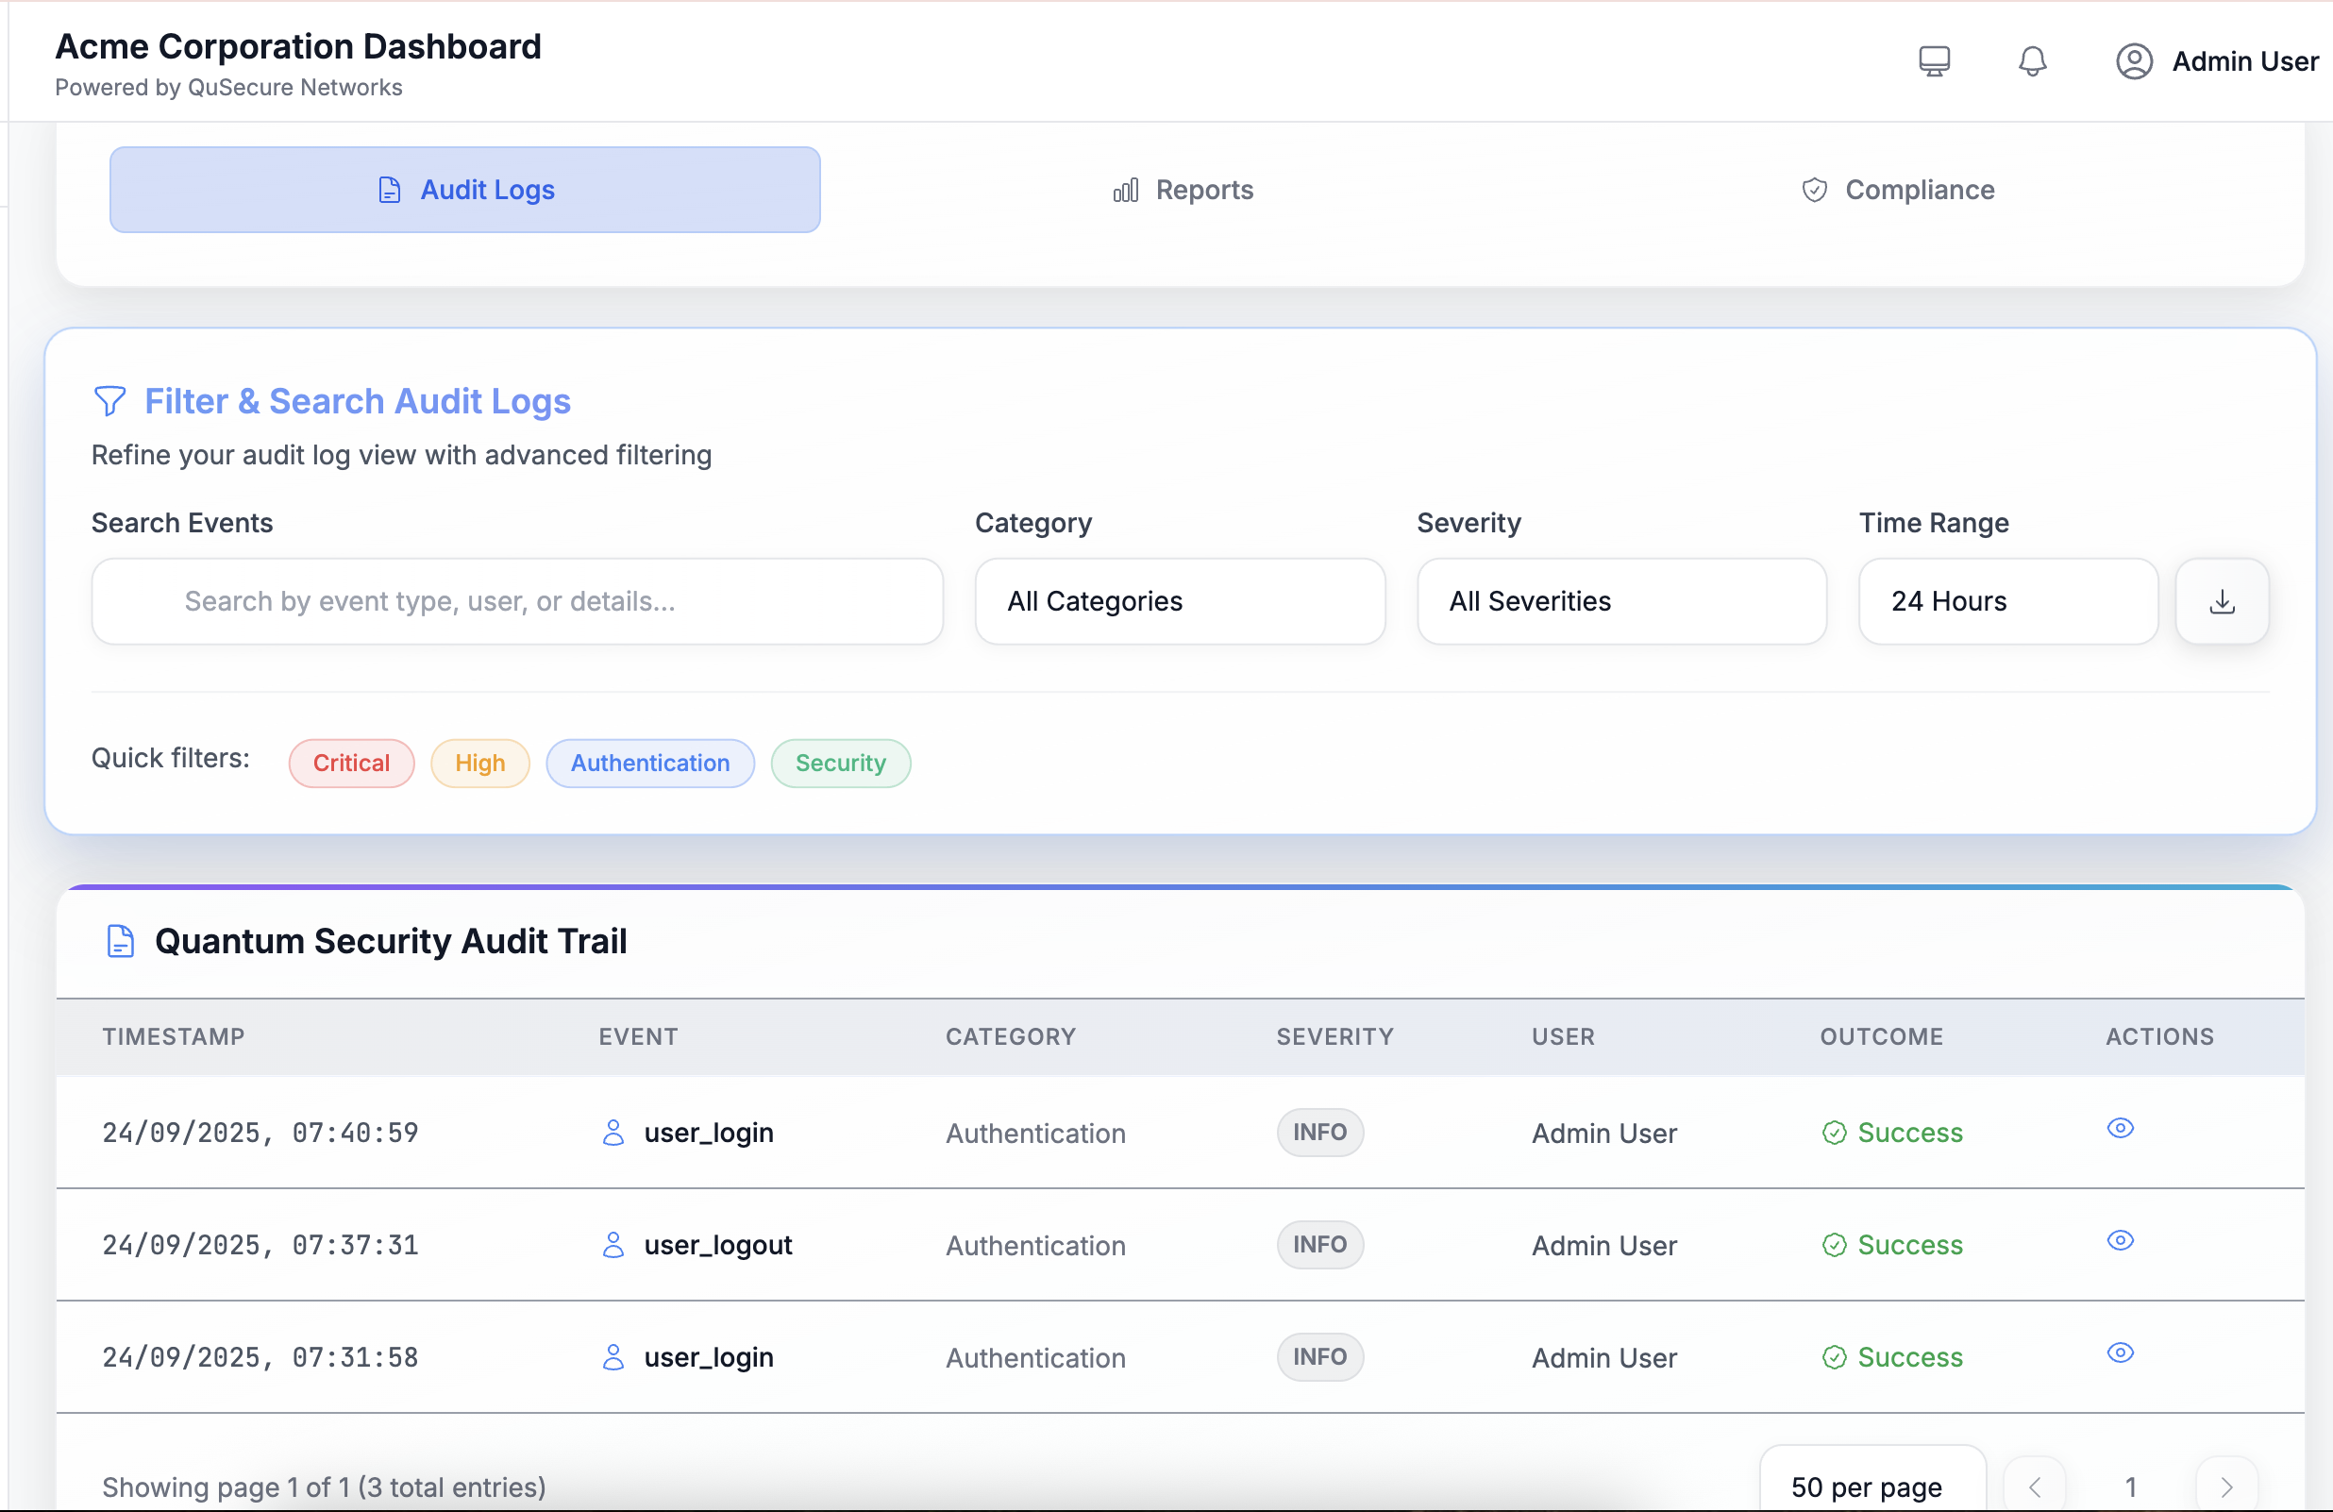This screenshot has height=1512, width=2333.
Task: Click the Admin User name in header
Action: pos(2245,60)
